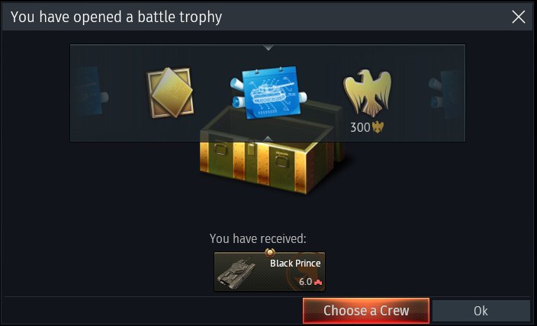Click the faded blueprint icon at left edge
This screenshot has height=326, width=537.
click(91, 91)
